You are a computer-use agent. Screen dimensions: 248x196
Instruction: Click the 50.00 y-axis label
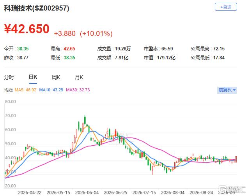tap(11, 144)
